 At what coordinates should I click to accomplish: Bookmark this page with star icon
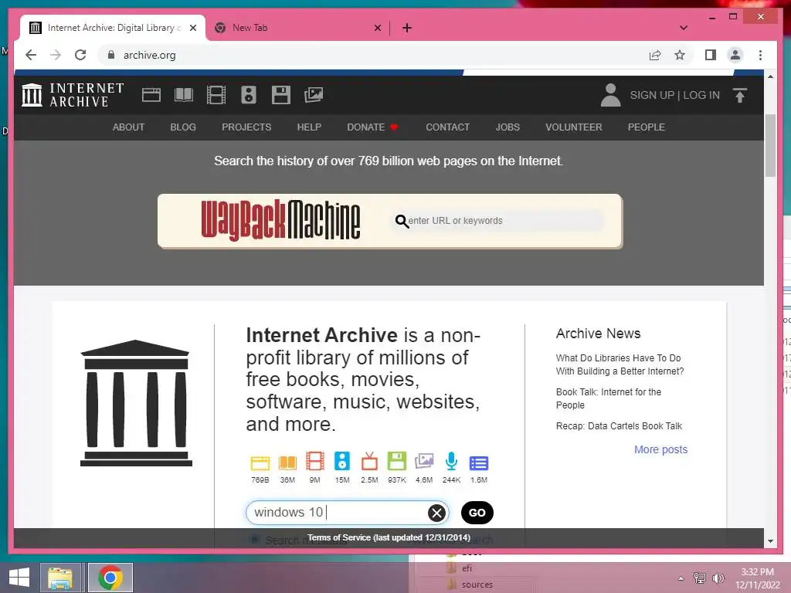680,55
